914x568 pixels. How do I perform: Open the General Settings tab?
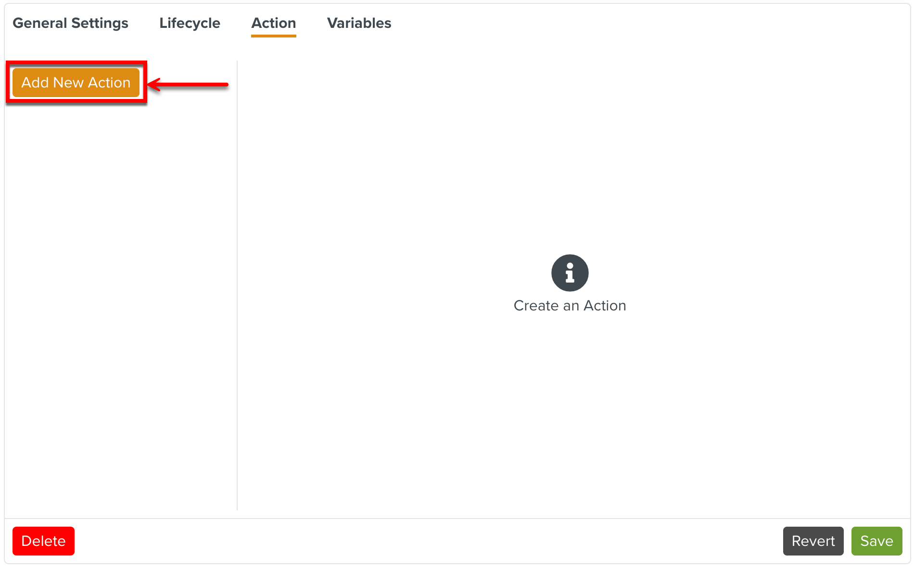(70, 23)
